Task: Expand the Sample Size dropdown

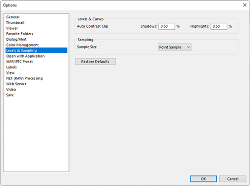Action: 175,47
